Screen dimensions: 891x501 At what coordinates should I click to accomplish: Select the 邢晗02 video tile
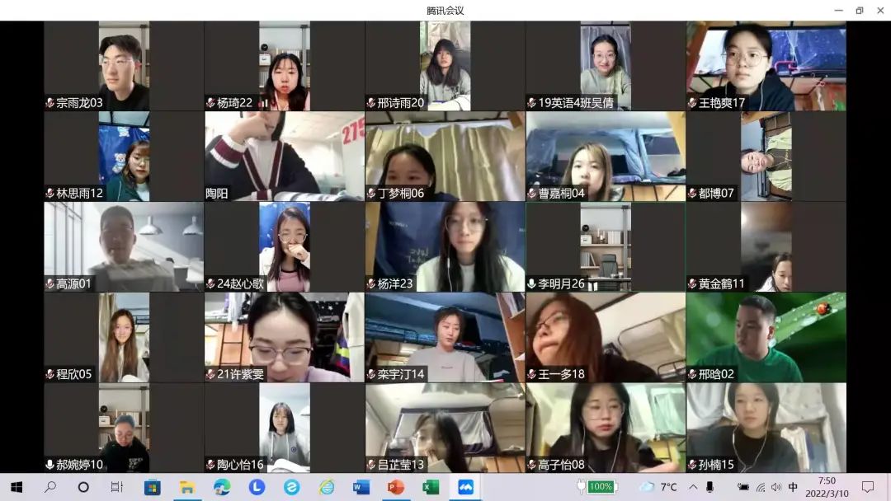[766, 338]
